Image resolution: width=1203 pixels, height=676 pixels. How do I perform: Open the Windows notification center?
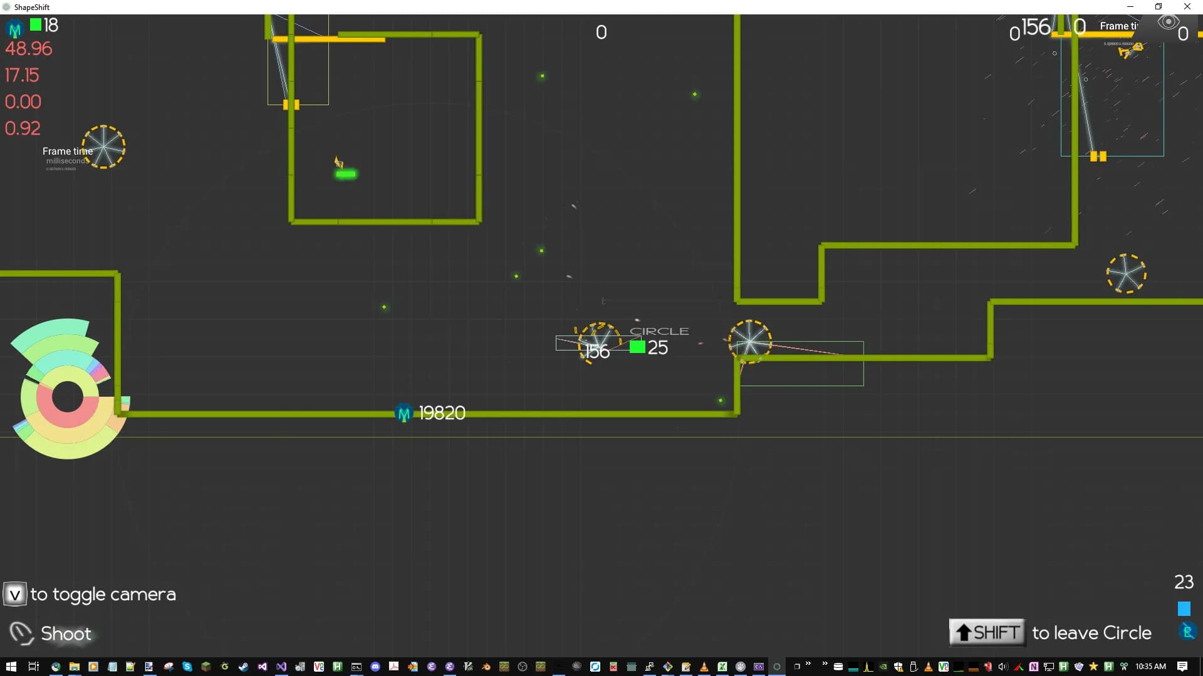[1182, 667]
